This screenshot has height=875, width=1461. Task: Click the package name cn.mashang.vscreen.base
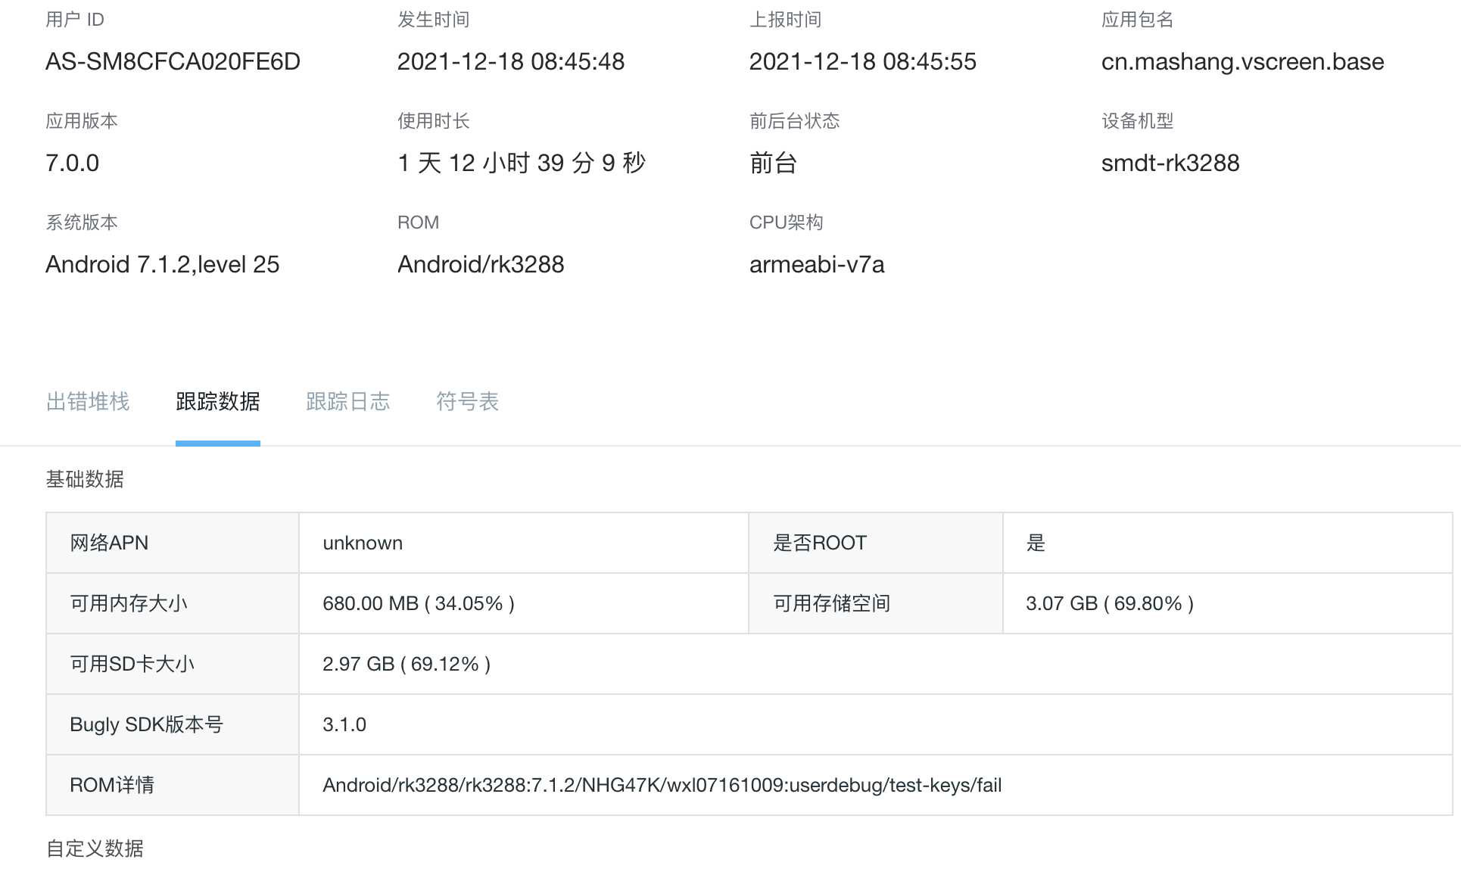click(x=1242, y=61)
